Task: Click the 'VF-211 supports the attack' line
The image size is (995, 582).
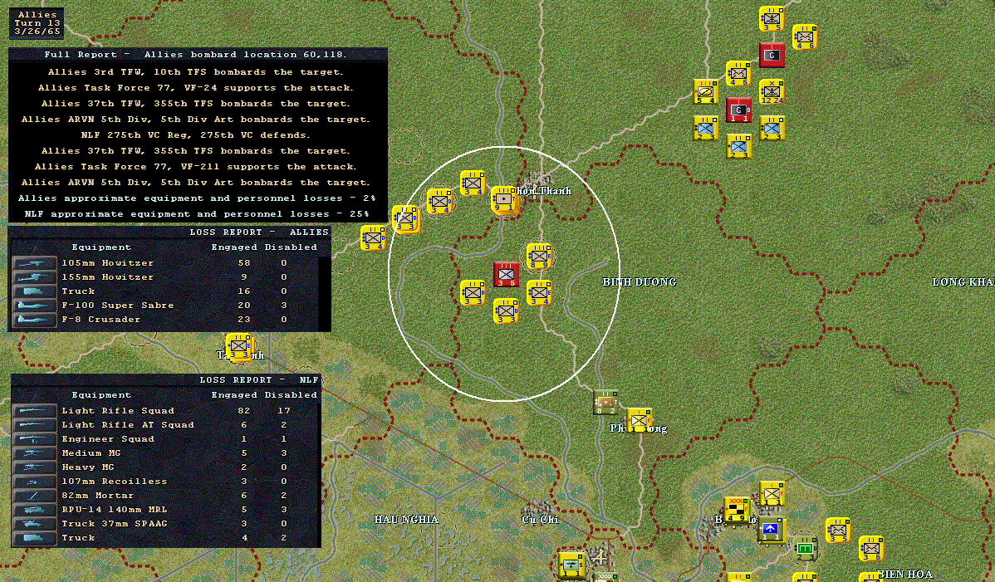Action: tap(196, 167)
